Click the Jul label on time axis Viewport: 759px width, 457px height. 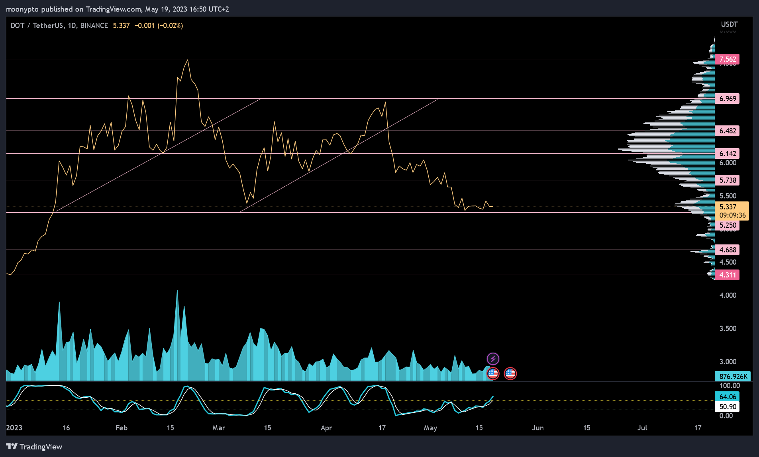(642, 428)
